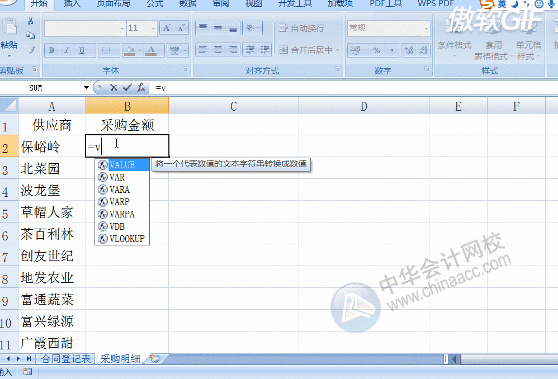The width and height of the screenshot is (558, 379).
Task: Click the Insert Worksheet icon next to sheet tabs
Action: click(x=154, y=359)
